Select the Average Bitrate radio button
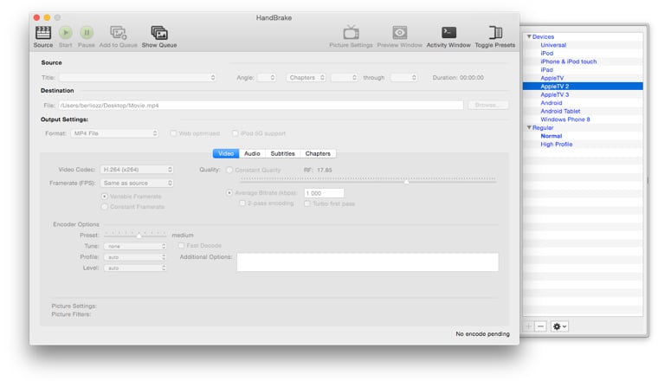658x381 pixels. [229, 192]
